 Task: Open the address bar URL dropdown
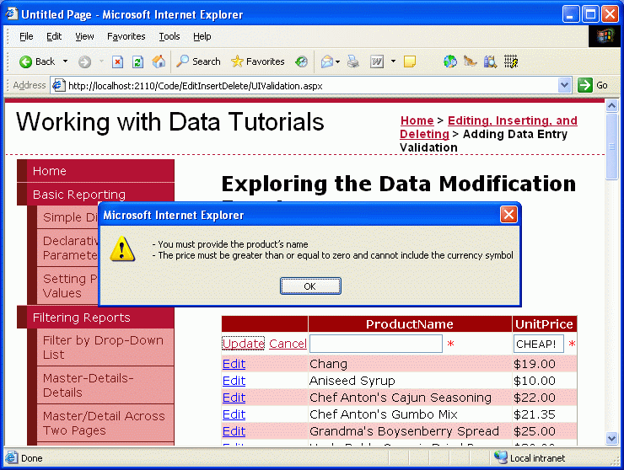(565, 85)
